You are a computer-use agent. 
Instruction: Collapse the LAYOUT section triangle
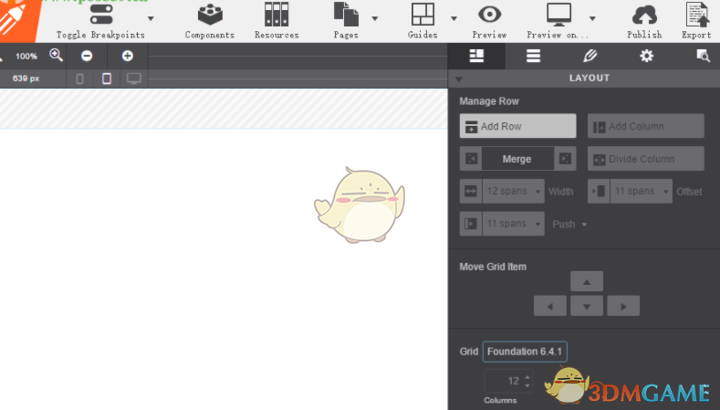click(458, 79)
